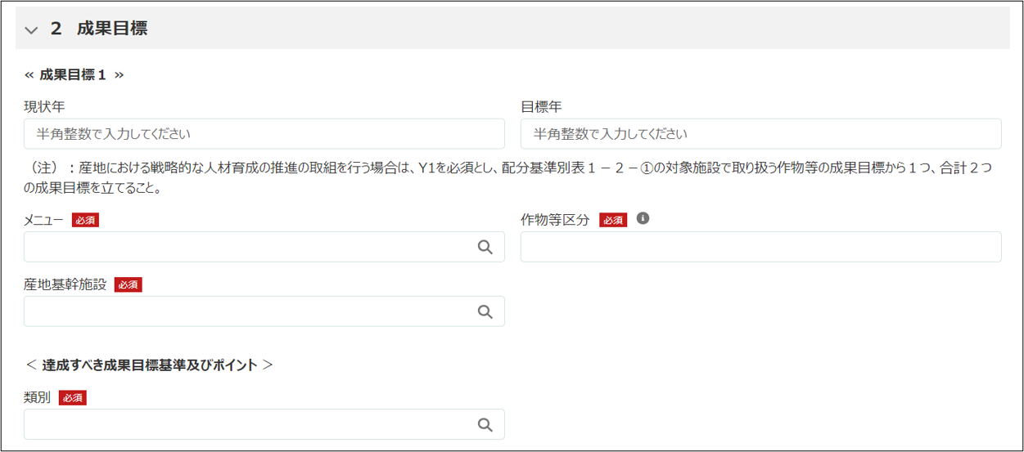Click the 必須 badge beside 産地基幹施設
The height and width of the screenshot is (452, 1024).
(128, 284)
